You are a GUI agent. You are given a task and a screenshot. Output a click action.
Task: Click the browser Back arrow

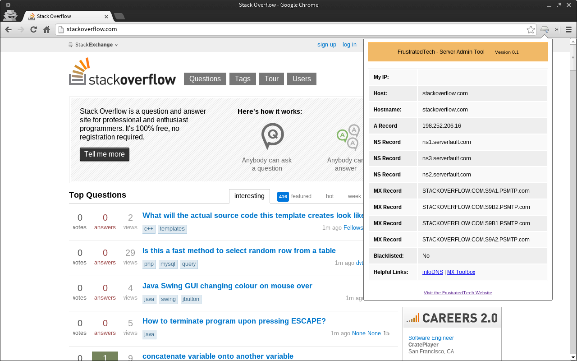click(x=8, y=29)
